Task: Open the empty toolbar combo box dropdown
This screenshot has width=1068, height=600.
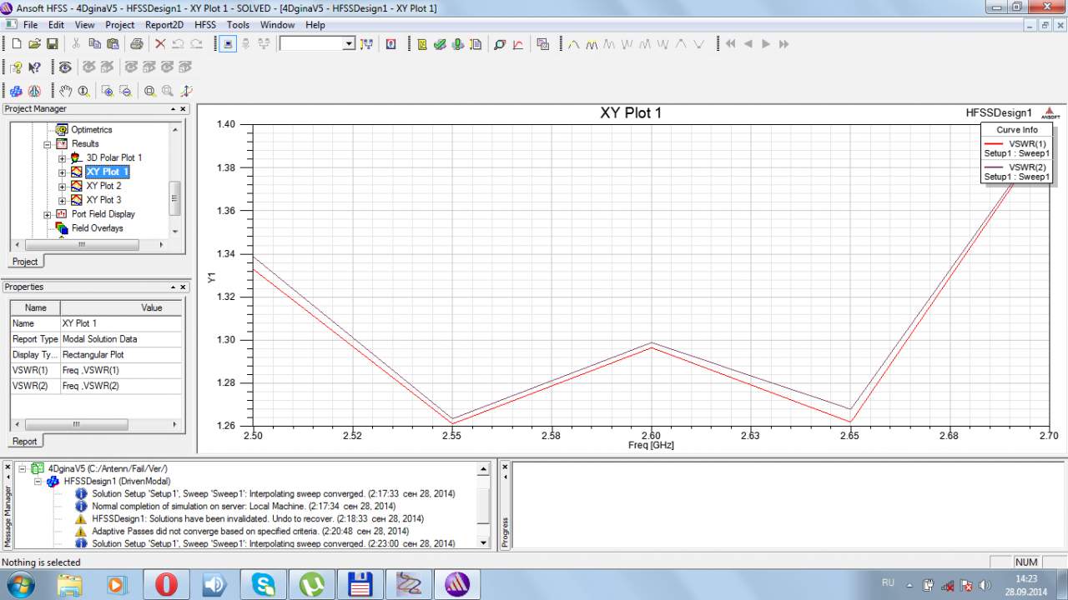Action: pos(349,44)
